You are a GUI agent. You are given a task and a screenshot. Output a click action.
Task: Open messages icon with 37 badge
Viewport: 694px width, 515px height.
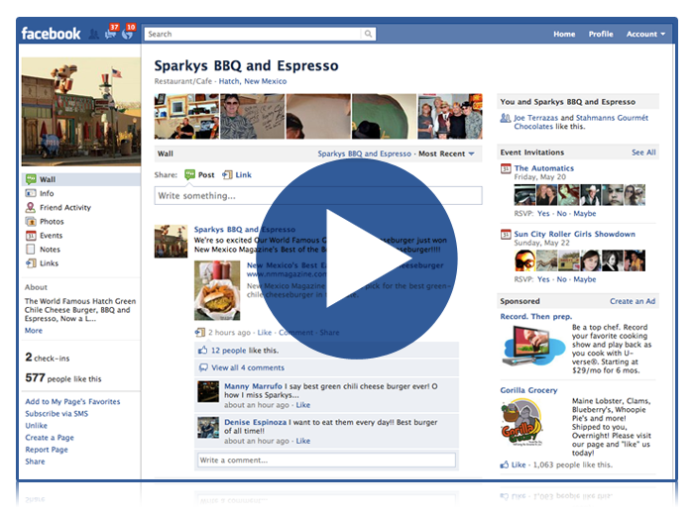pos(111,33)
